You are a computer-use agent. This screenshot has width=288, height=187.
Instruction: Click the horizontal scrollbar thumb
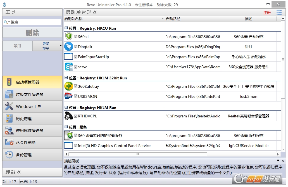point(137,154)
